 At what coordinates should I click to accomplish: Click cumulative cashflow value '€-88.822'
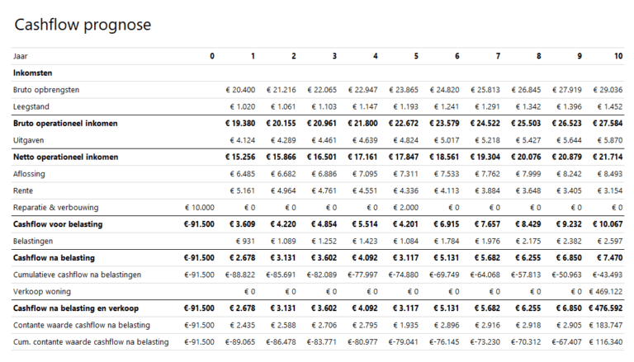(240, 275)
